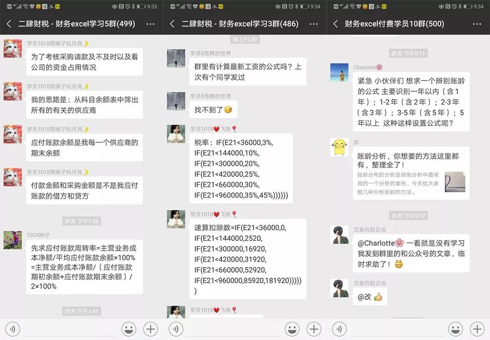Tap text input field in 3群 chat
490x340 pixels.
pos(234,329)
